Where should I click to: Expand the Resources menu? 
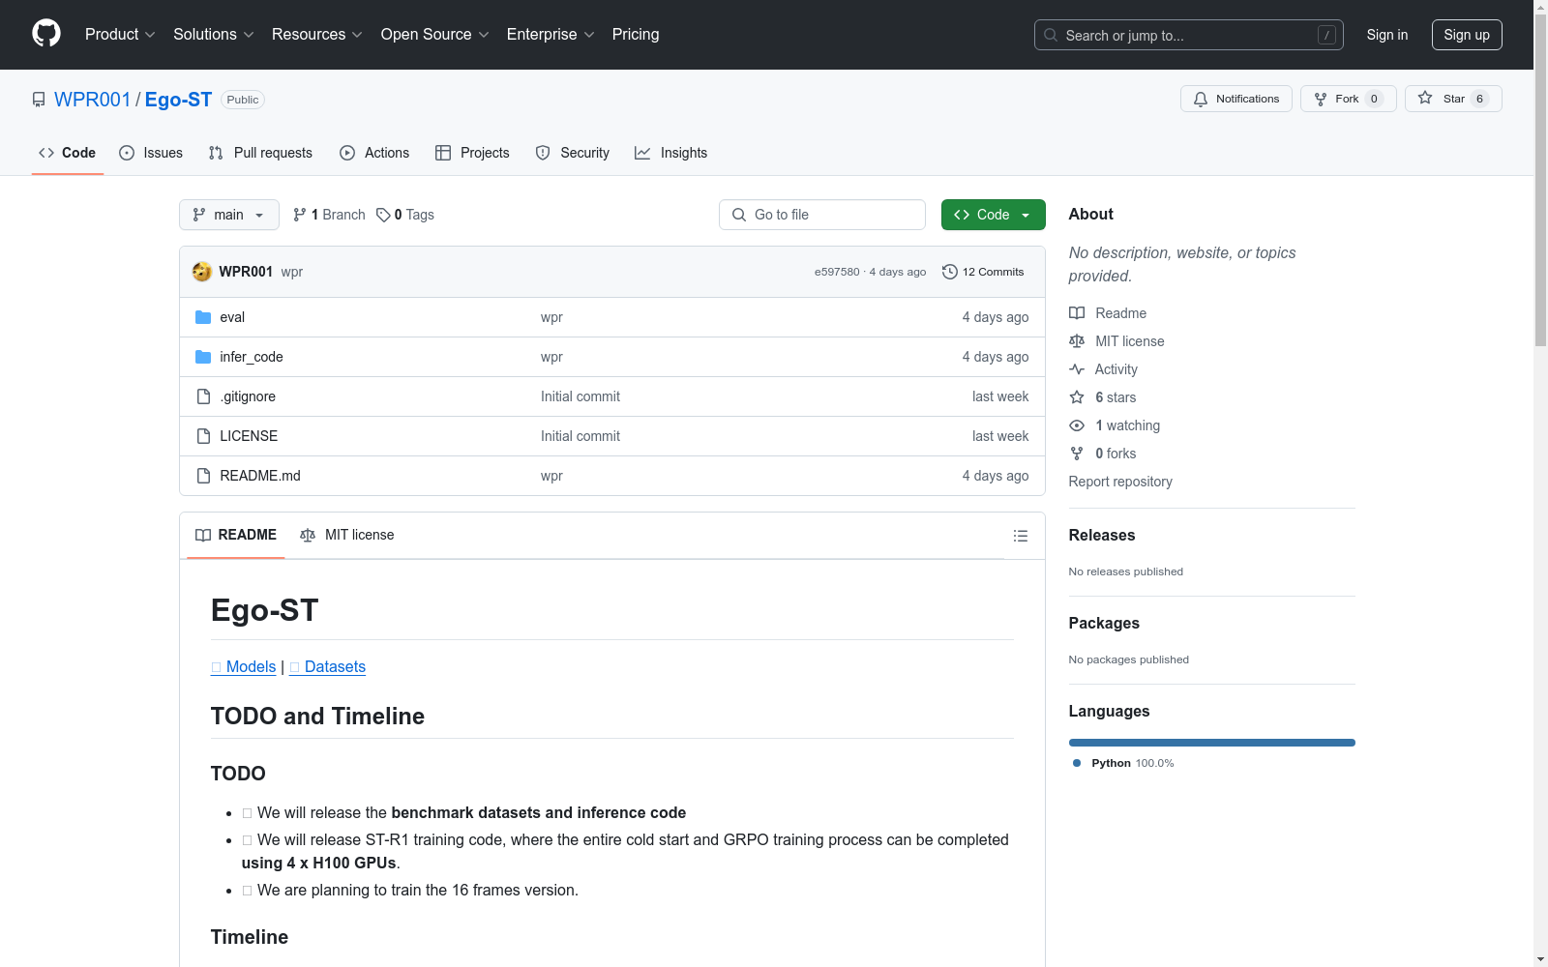[317, 35]
